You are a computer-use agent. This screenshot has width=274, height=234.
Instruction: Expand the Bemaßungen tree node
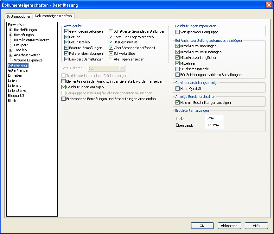coord(11,35)
